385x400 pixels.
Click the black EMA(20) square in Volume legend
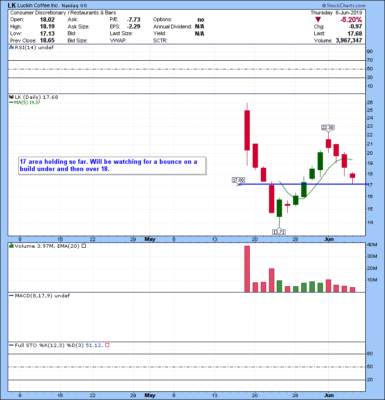click(83, 246)
